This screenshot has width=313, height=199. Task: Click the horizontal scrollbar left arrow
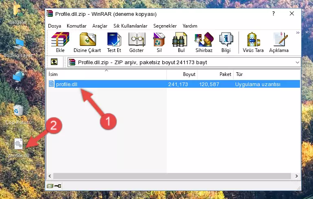(50, 176)
